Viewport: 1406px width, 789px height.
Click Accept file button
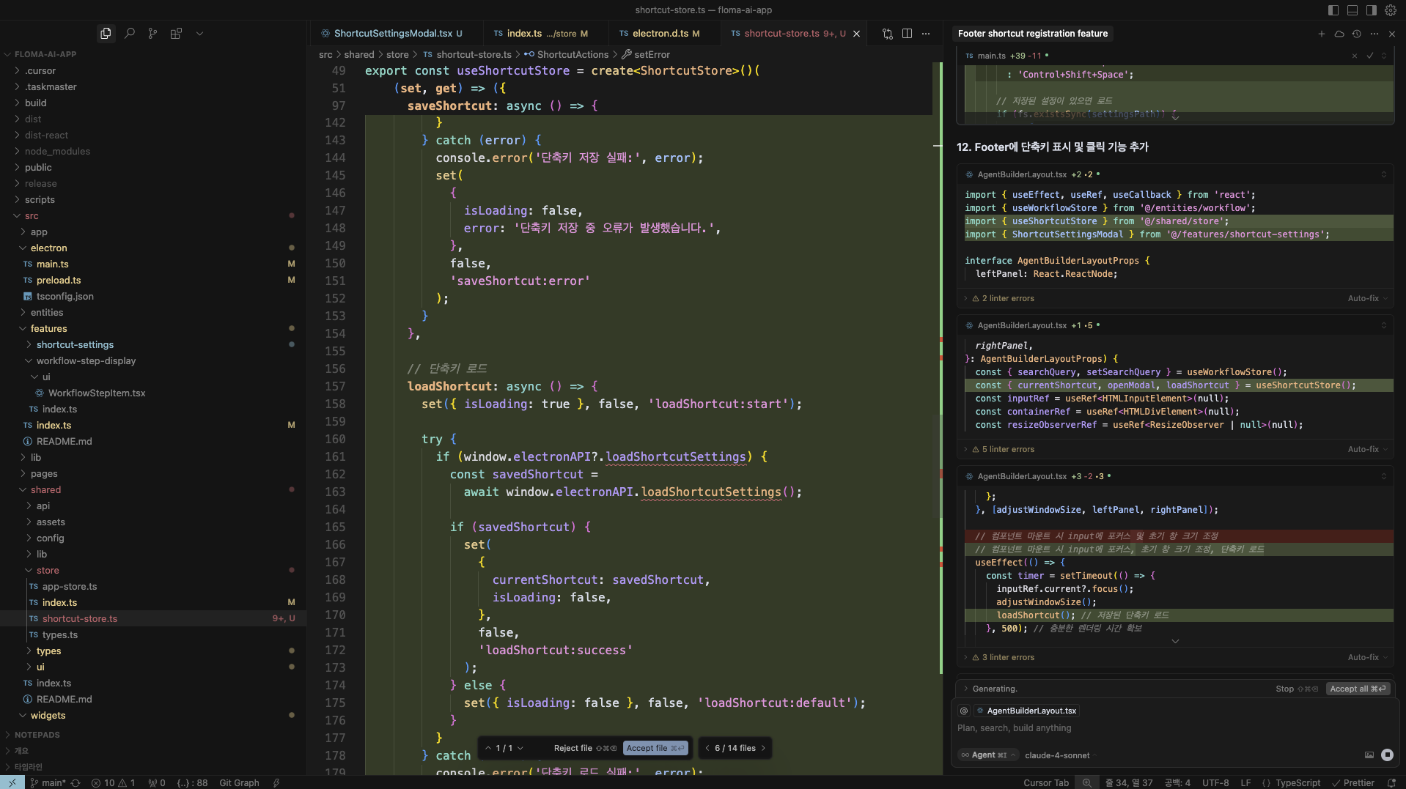tap(655, 748)
